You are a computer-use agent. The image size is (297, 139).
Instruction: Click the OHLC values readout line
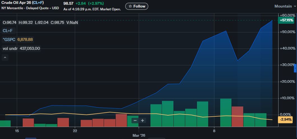click(40, 23)
